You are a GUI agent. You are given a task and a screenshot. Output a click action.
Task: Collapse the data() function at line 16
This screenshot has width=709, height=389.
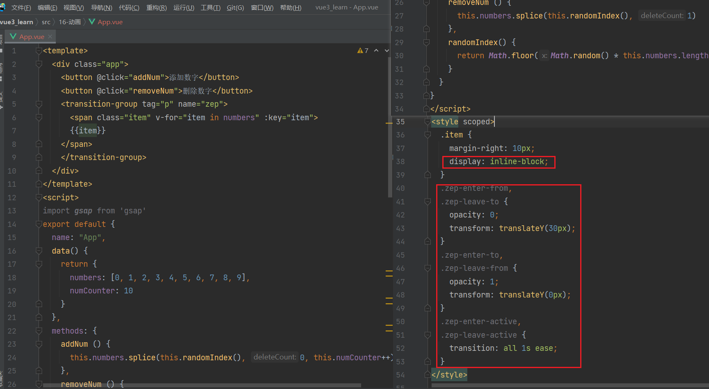[39, 251]
